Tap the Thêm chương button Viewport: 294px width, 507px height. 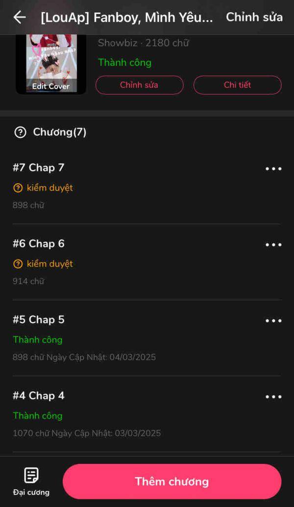click(172, 482)
